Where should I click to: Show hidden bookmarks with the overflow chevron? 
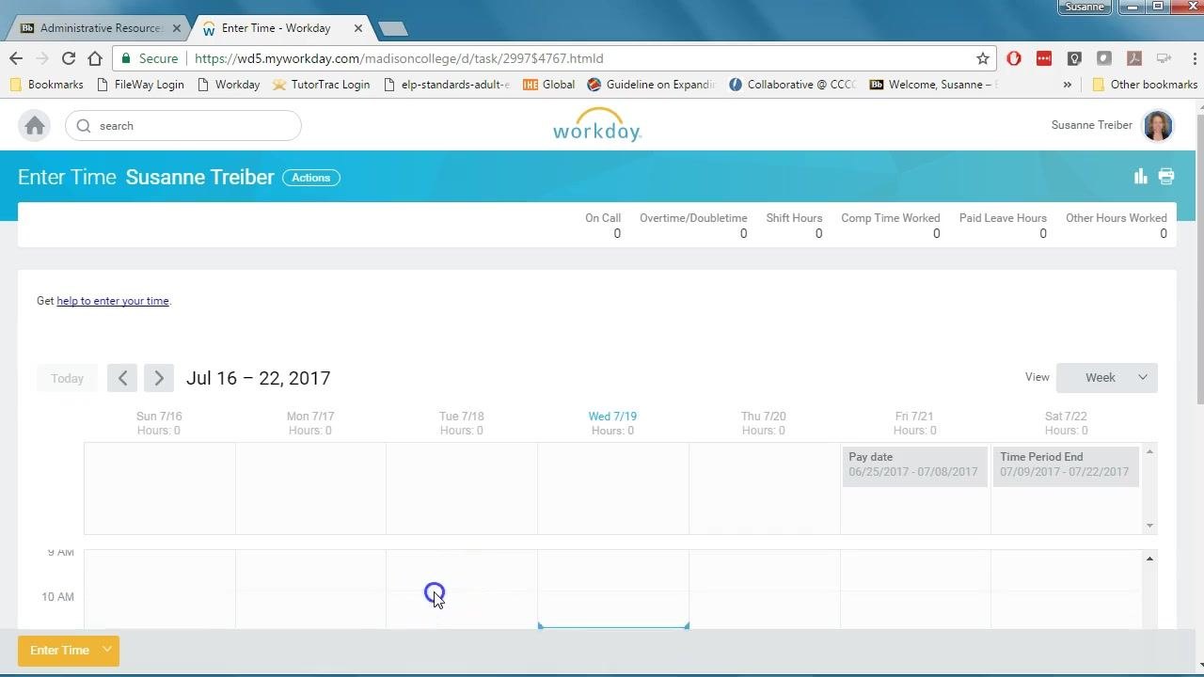[x=1068, y=85]
